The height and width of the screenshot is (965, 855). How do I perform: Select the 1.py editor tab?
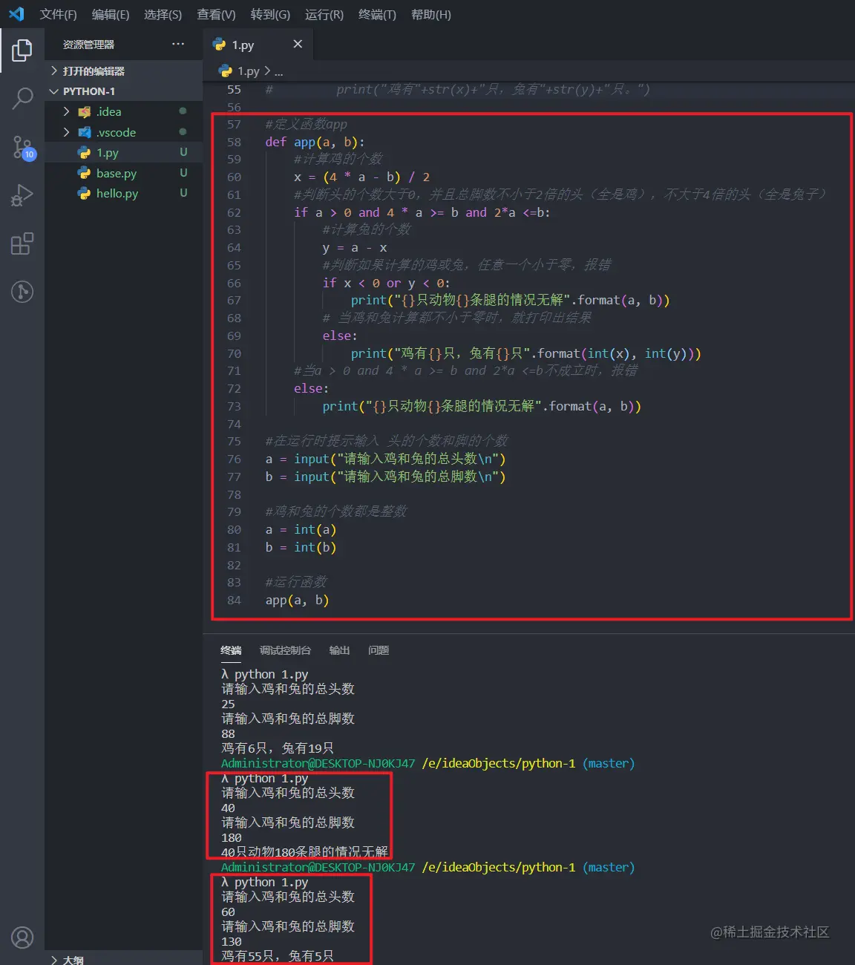258,45
